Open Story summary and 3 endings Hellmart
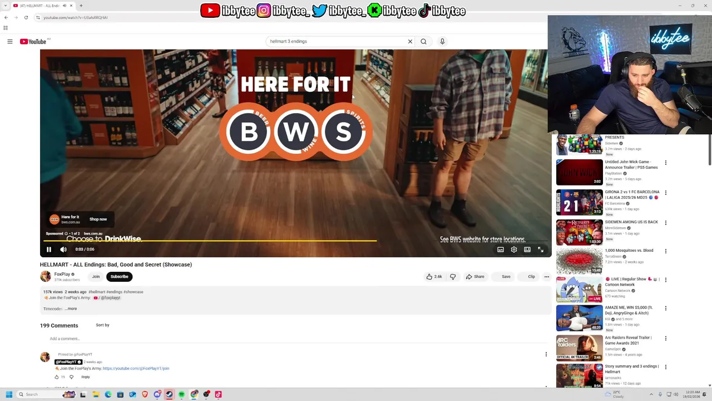The width and height of the screenshot is (712, 401). click(x=632, y=369)
